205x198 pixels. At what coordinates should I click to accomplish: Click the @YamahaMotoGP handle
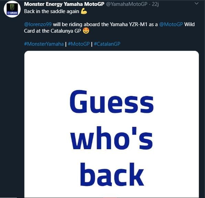coord(127,4)
